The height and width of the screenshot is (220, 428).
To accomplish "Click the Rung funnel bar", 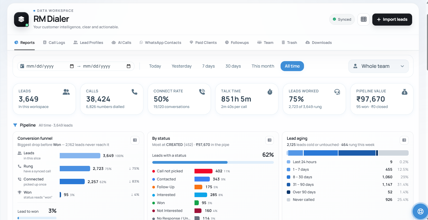I will [75, 169].
